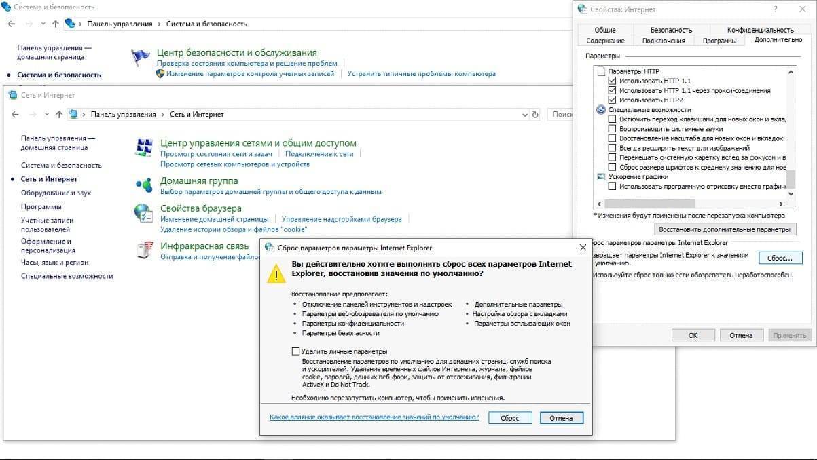Click 'ОК' button in Internet Properties
This screenshot has width=817, height=460.
pyautogui.click(x=693, y=335)
